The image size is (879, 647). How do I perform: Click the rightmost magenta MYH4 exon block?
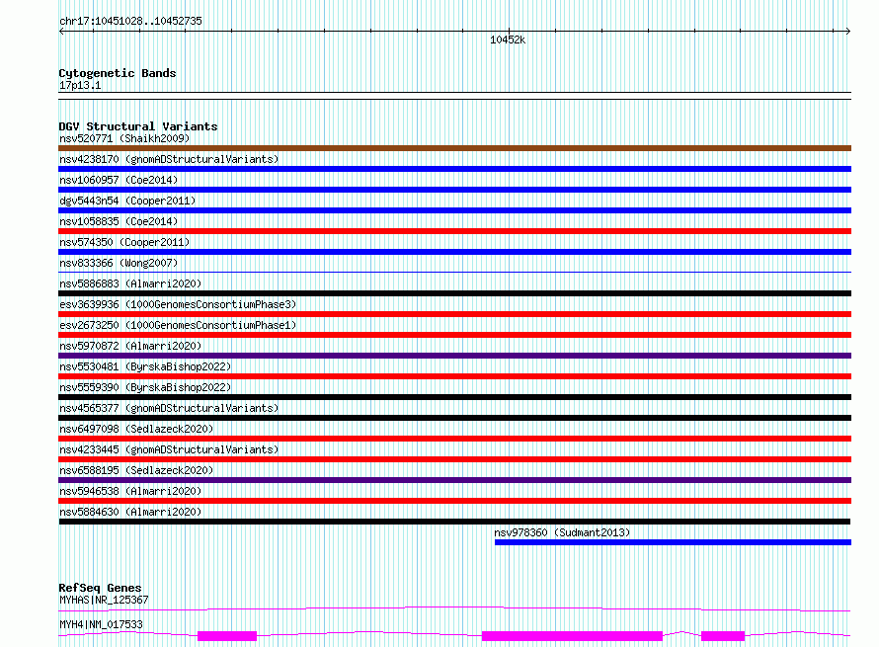[x=723, y=636]
